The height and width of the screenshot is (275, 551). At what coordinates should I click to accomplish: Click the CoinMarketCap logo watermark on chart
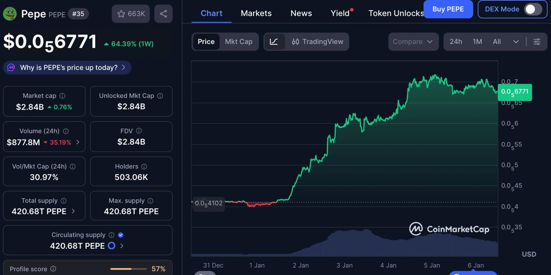point(449,229)
